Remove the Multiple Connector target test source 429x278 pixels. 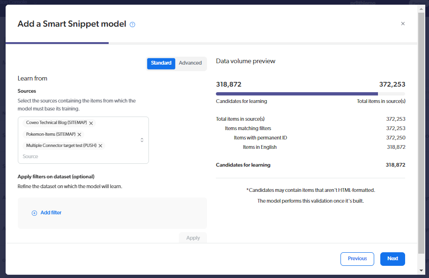pos(99,146)
